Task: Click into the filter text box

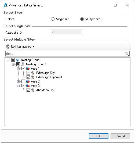Action: click(65, 54)
